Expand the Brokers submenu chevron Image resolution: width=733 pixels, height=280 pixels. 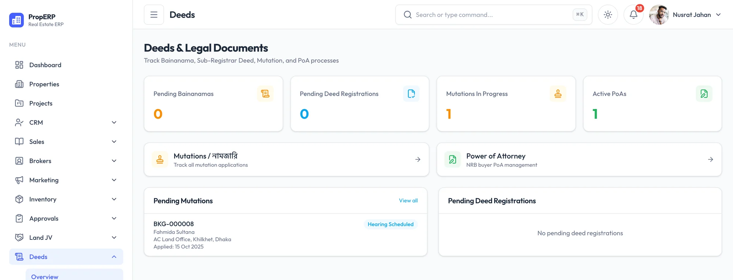pyautogui.click(x=114, y=161)
